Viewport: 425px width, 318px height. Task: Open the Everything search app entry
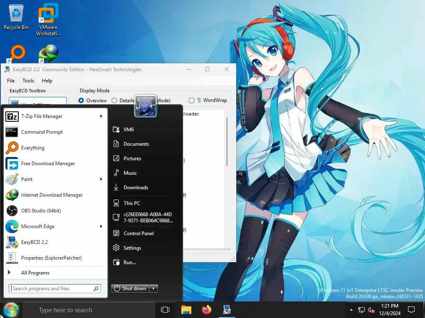click(56, 148)
